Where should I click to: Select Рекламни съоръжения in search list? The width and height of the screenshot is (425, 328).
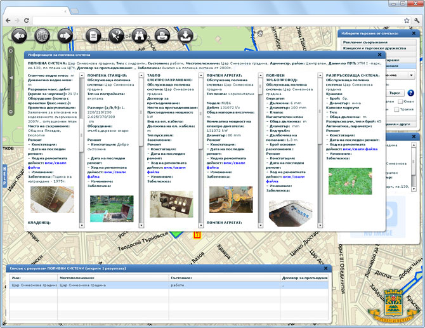click(379, 43)
